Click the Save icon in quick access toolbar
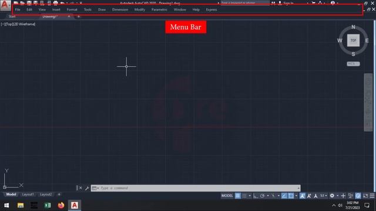The image size is (376, 211). pyautogui.click(x=29, y=3)
